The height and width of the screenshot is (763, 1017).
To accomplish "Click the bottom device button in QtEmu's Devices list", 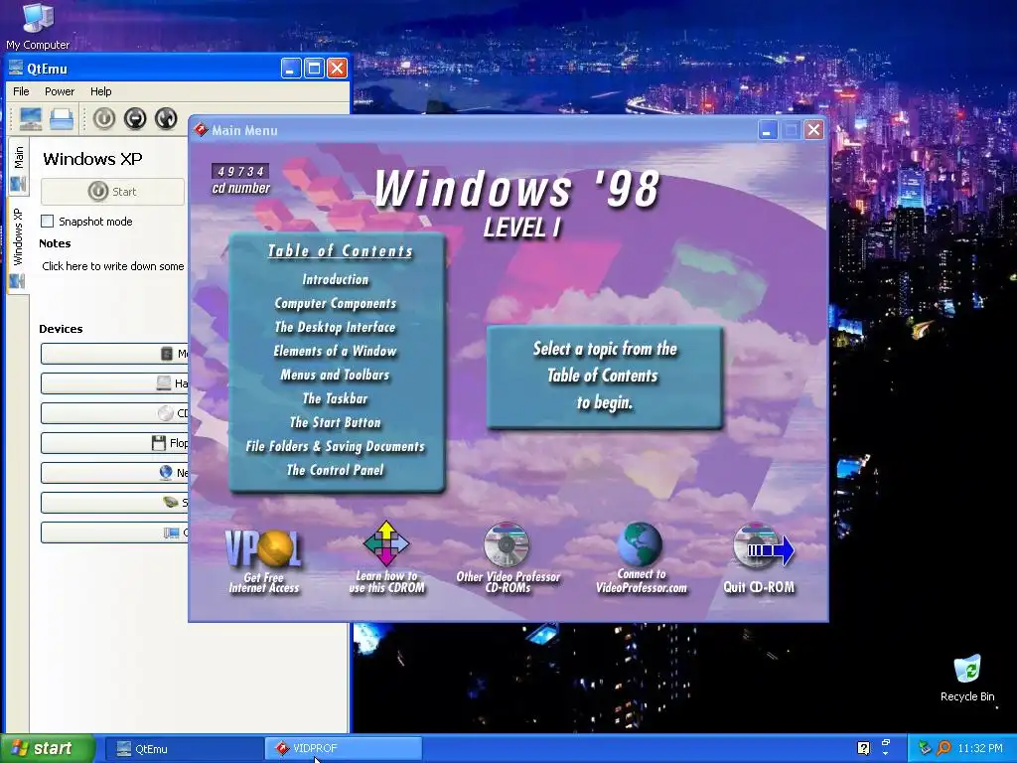I will point(114,533).
